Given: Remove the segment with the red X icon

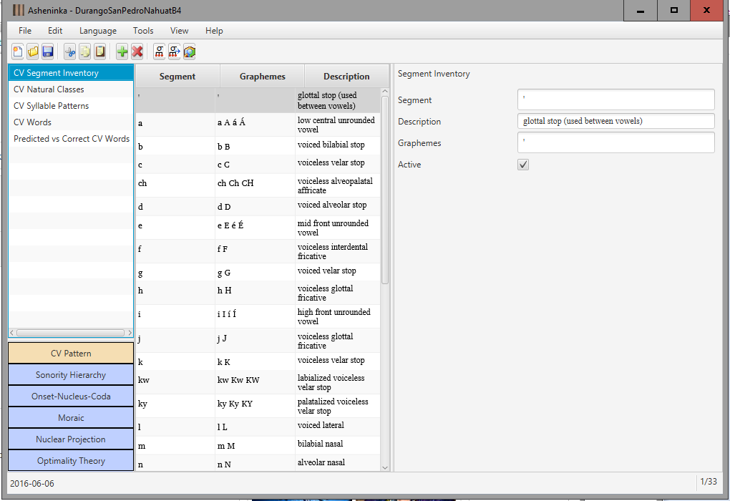Looking at the screenshot, I should tap(137, 51).
